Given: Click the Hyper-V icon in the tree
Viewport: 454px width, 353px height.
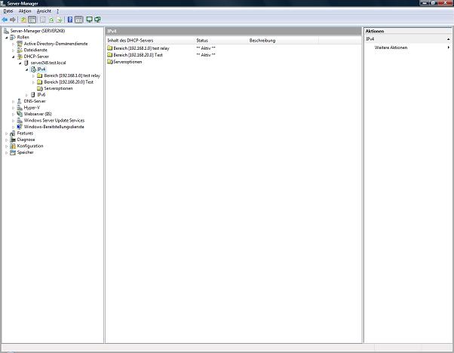Looking at the screenshot, I should tap(20, 107).
